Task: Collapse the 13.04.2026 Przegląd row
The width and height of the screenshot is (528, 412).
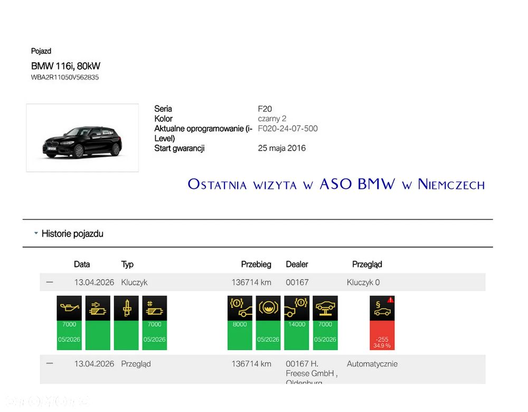Action: (50, 363)
